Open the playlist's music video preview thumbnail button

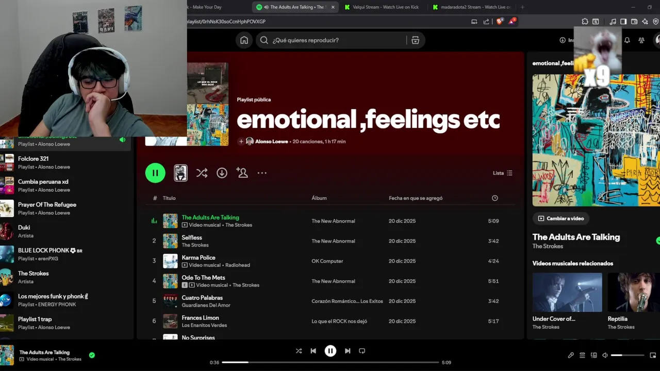tap(180, 173)
